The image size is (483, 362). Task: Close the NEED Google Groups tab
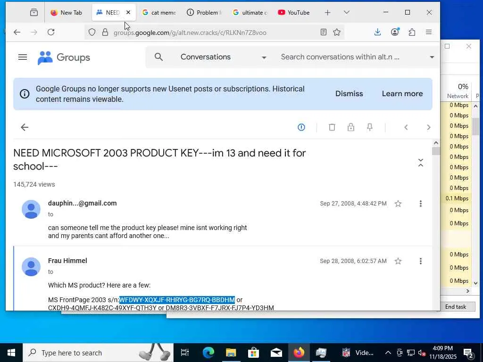point(128,12)
